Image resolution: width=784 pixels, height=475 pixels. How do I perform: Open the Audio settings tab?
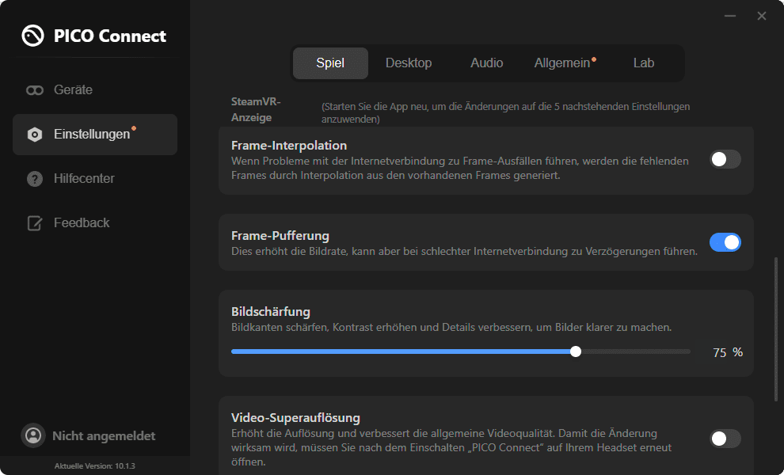[x=486, y=63]
